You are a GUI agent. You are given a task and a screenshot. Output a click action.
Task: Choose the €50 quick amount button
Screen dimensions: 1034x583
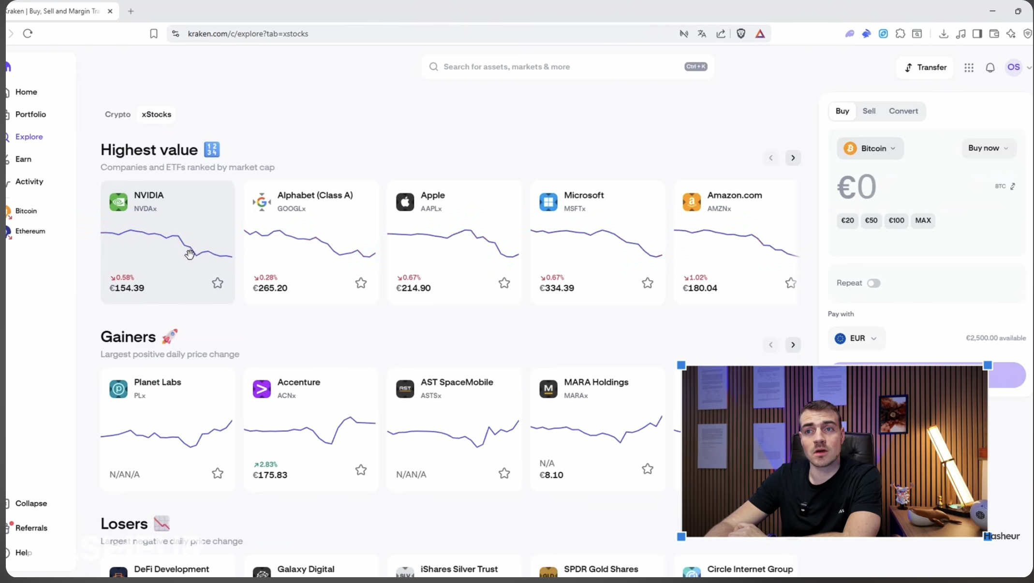871,220
